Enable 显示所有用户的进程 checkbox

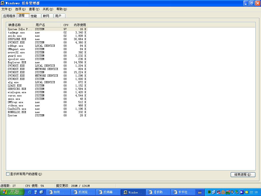(x=8, y=174)
